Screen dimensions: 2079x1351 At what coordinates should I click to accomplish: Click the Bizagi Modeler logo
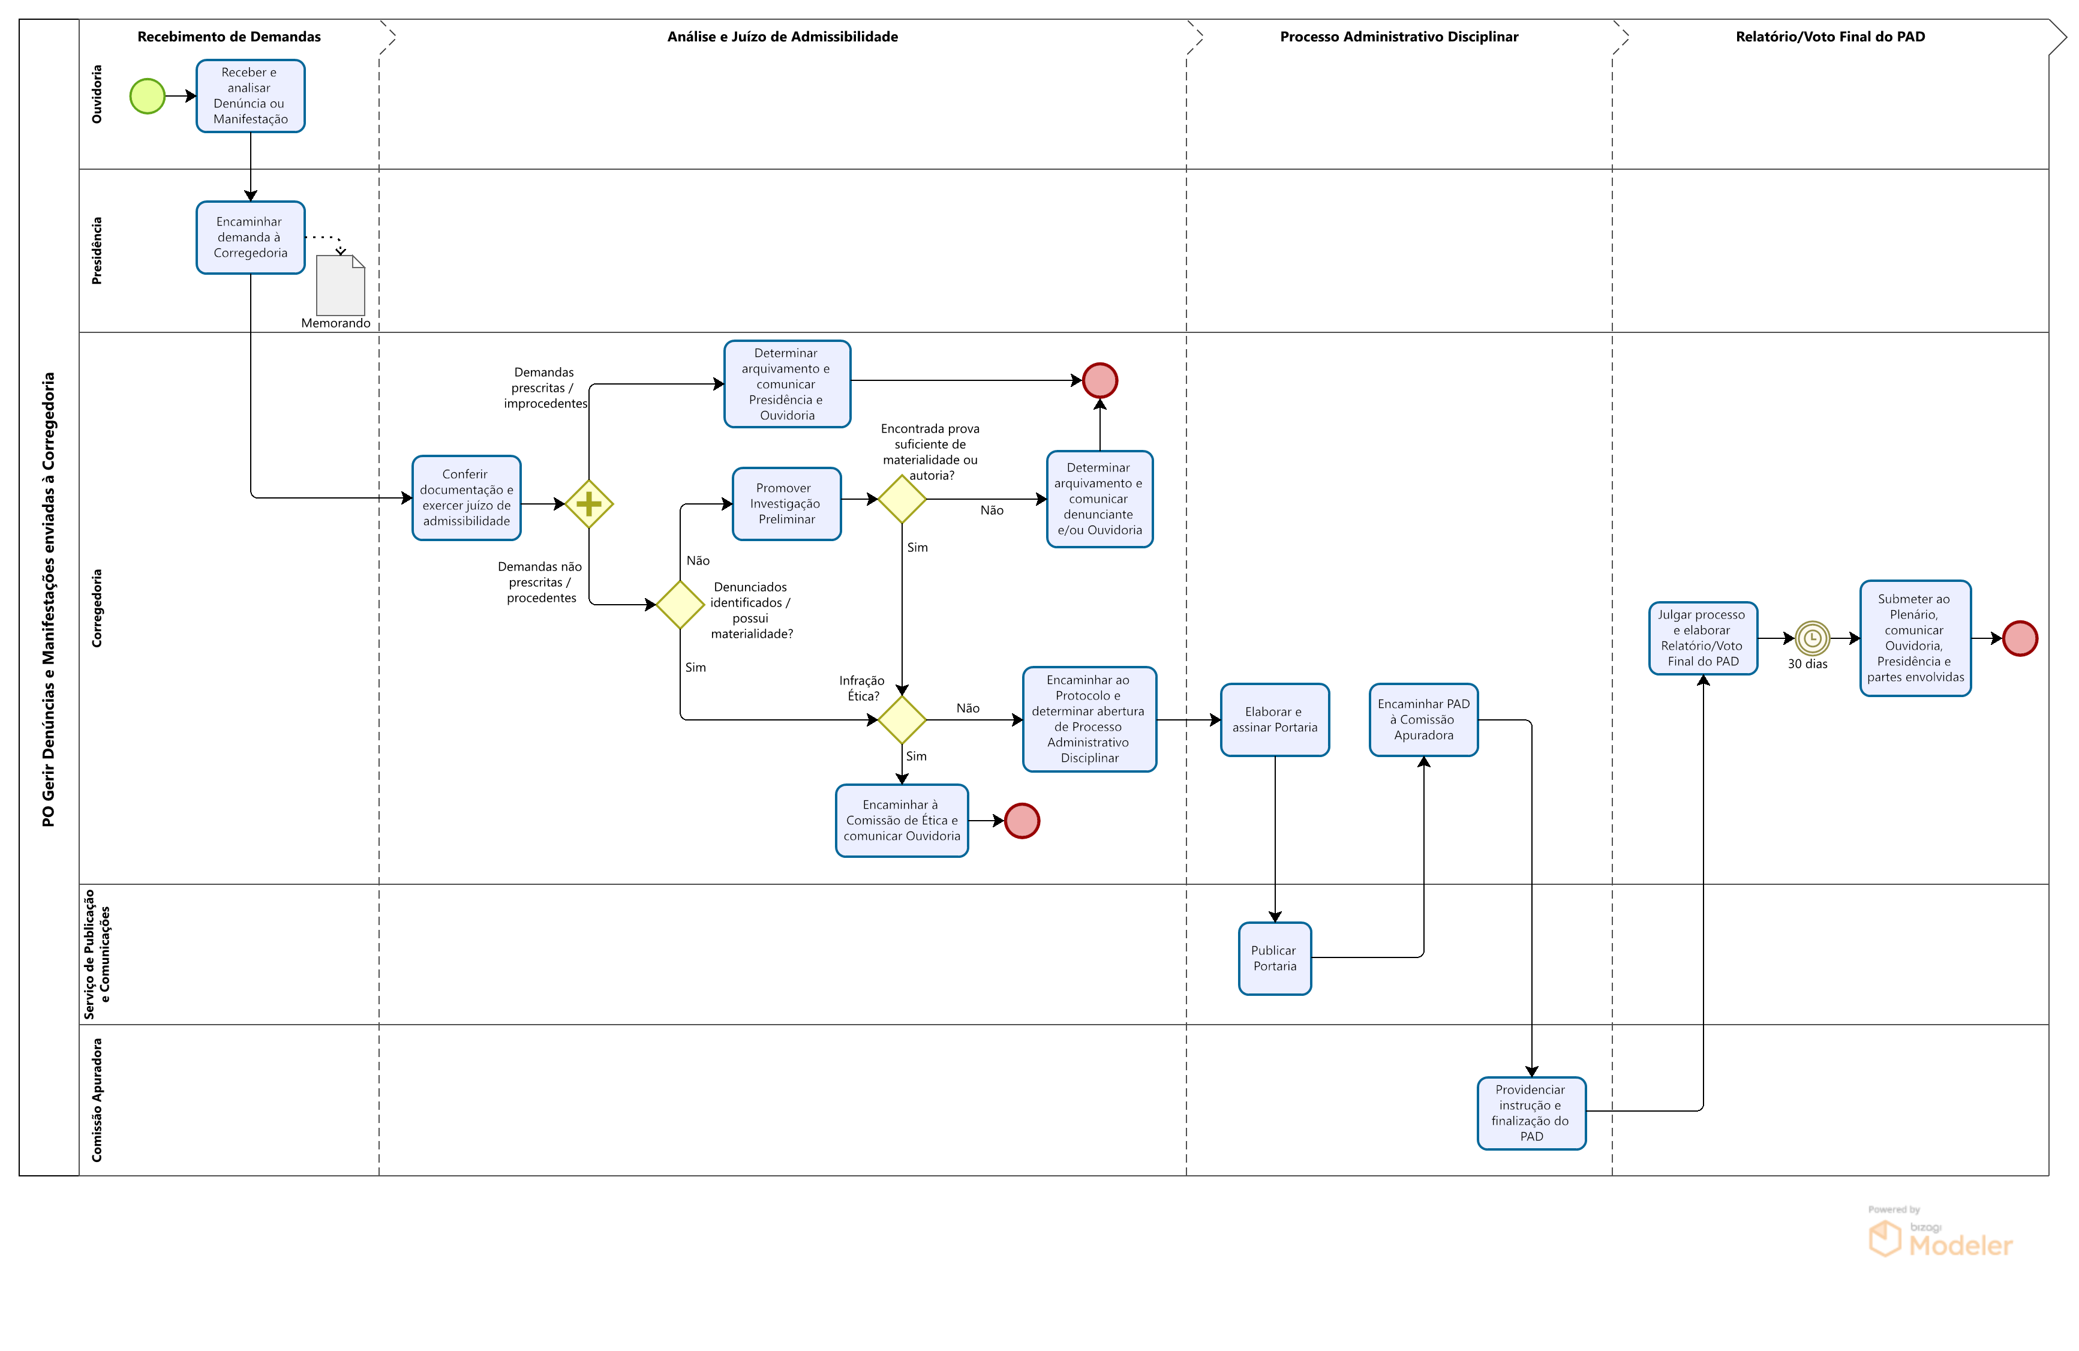[1940, 1238]
